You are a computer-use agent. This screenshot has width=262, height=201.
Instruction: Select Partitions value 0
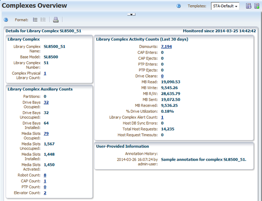point(45,97)
